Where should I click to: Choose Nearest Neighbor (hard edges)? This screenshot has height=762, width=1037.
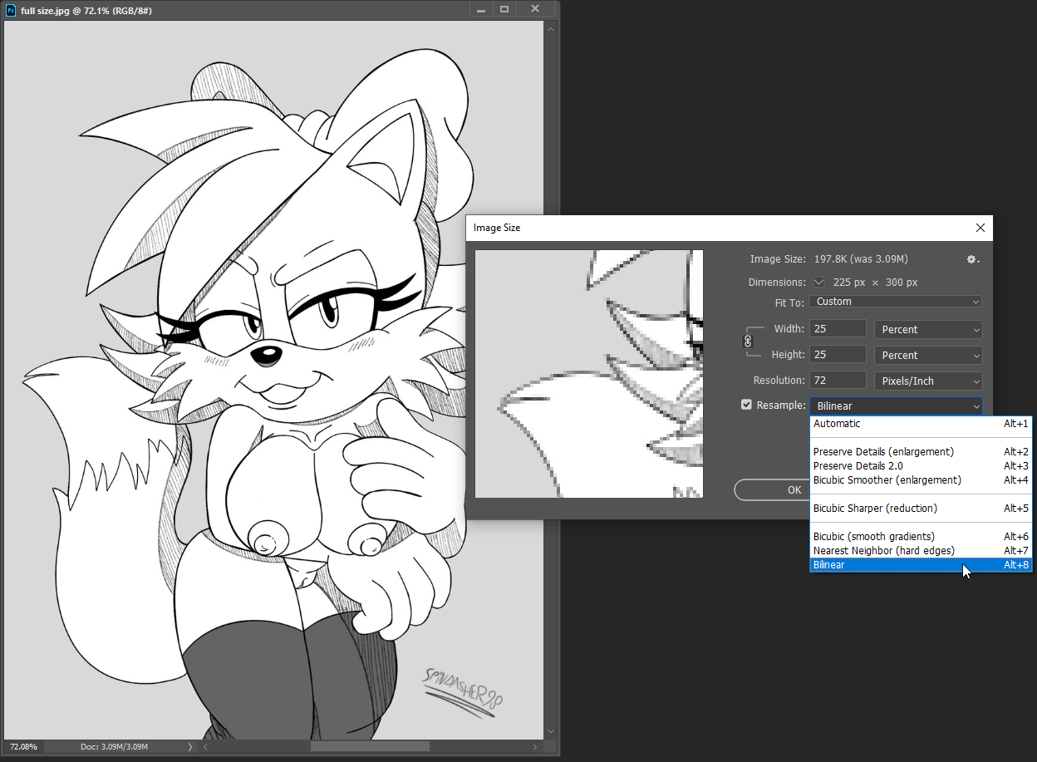point(882,550)
